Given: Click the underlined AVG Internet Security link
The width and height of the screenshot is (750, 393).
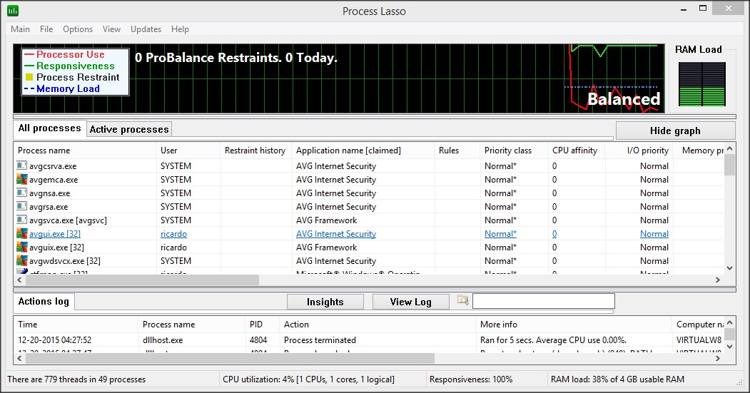Looking at the screenshot, I should 336,234.
